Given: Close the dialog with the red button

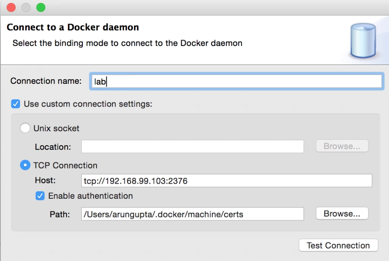Looking at the screenshot, I should click(x=11, y=8).
